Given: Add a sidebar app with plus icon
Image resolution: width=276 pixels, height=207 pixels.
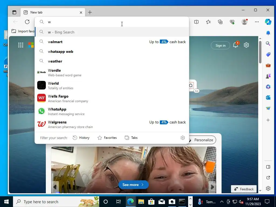Looking at the screenshot, I should pyautogui.click(x=268, y=120).
